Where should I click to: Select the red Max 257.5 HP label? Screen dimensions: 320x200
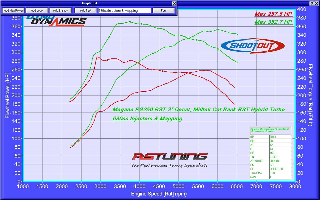[273, 14]
